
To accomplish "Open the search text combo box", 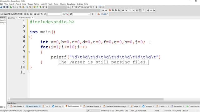I will point(55,14).
